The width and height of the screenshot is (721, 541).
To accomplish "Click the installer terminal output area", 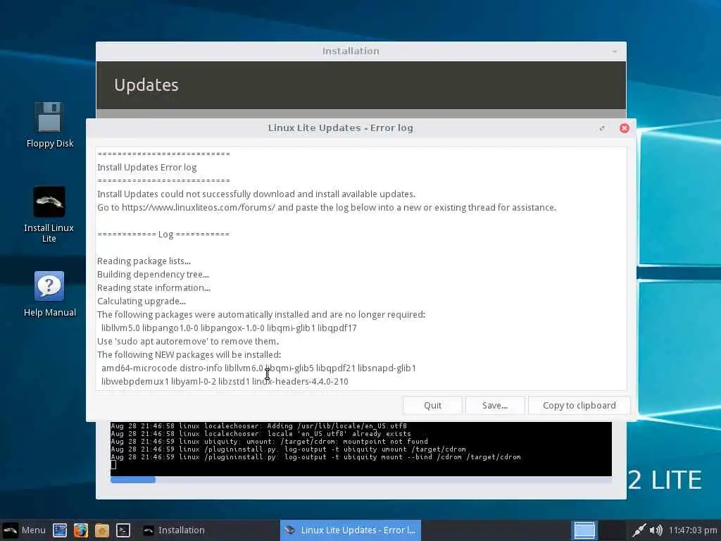I will (x=361, y=449).
